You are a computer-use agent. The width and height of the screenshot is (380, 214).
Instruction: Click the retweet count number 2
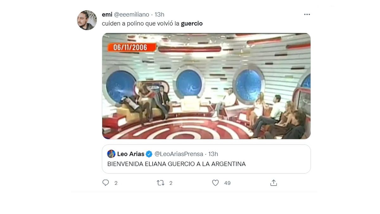coord(171,183)
